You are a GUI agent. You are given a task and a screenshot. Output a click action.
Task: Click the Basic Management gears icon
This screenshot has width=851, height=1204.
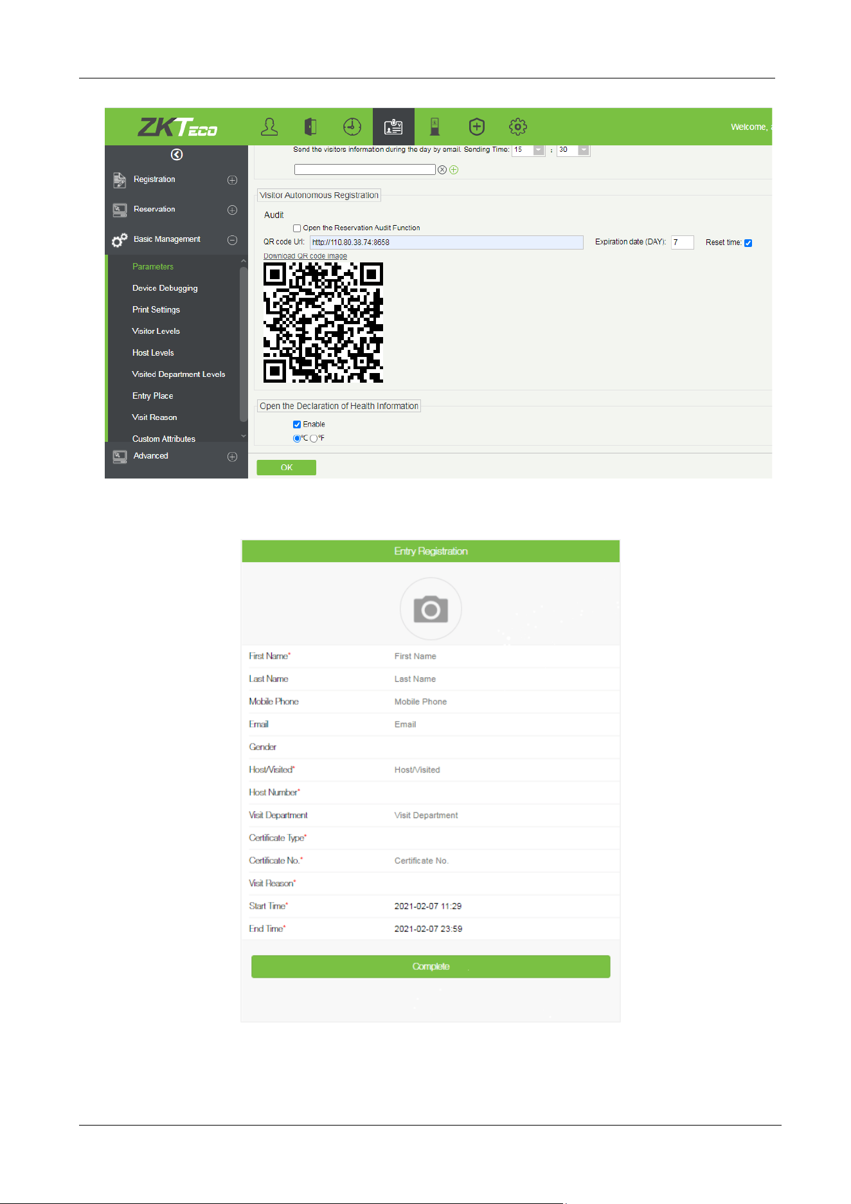pyautogui.click(x=120, y=240)
